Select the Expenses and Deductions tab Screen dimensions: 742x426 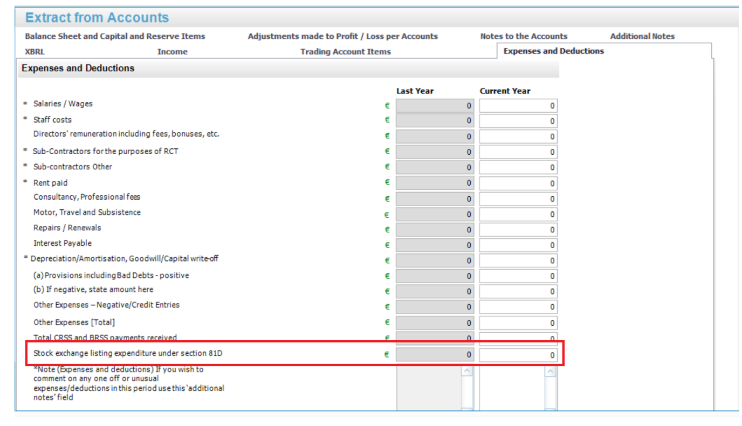coord(554,51)
